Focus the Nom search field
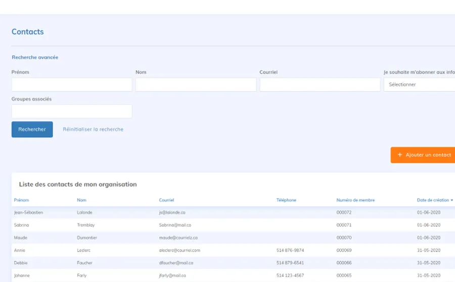Image resolution: width=455 pixels, height=282 pixels. pyautogui.click(x=196, y=84)
